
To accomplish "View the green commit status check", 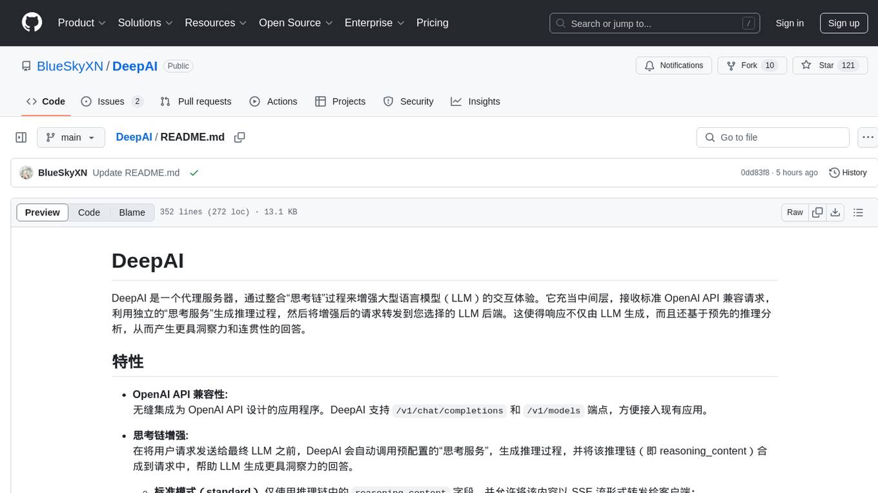I will coord(194,173).
